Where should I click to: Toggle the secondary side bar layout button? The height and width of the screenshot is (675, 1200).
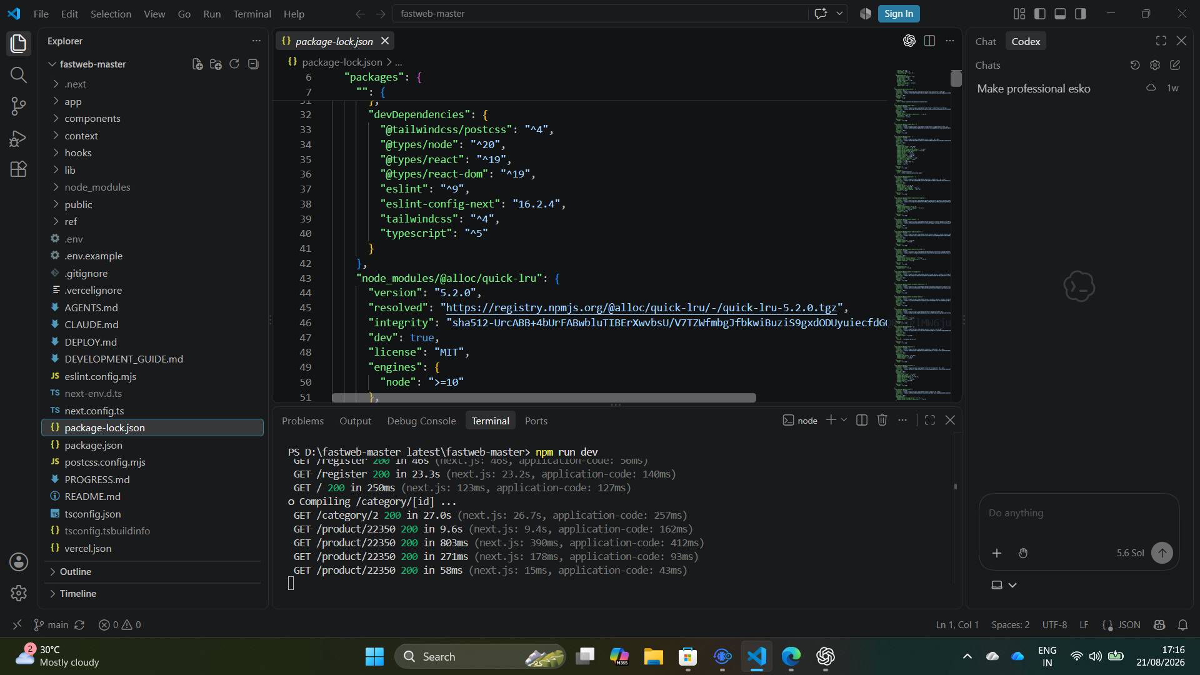click(x=1081, y=14)
